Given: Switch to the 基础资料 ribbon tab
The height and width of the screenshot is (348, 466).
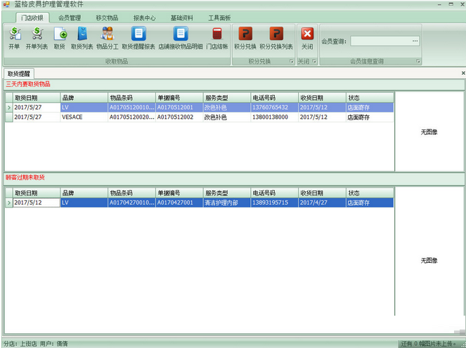Looking at the screenshot, I should point(182,18).
